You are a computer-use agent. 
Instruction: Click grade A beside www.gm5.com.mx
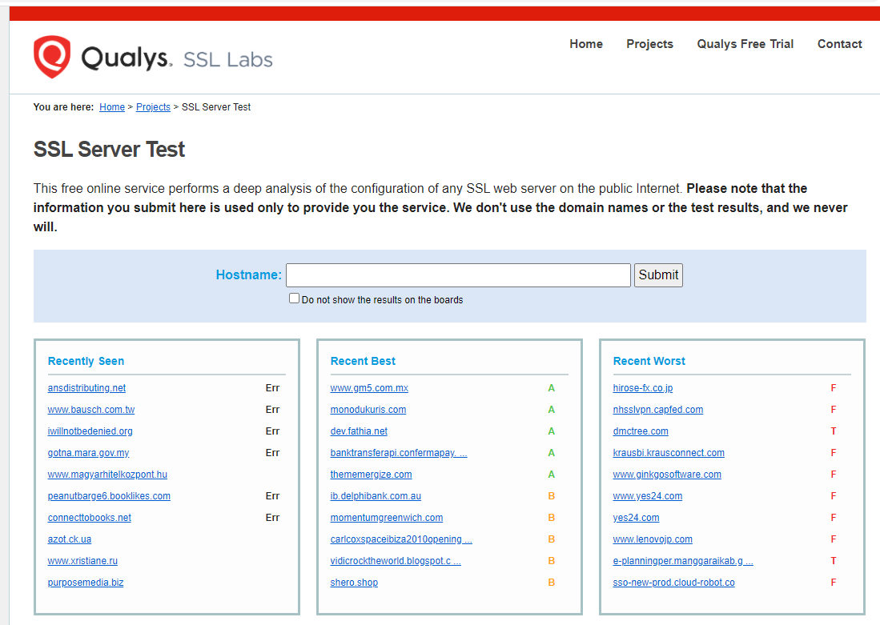(551, 387)
